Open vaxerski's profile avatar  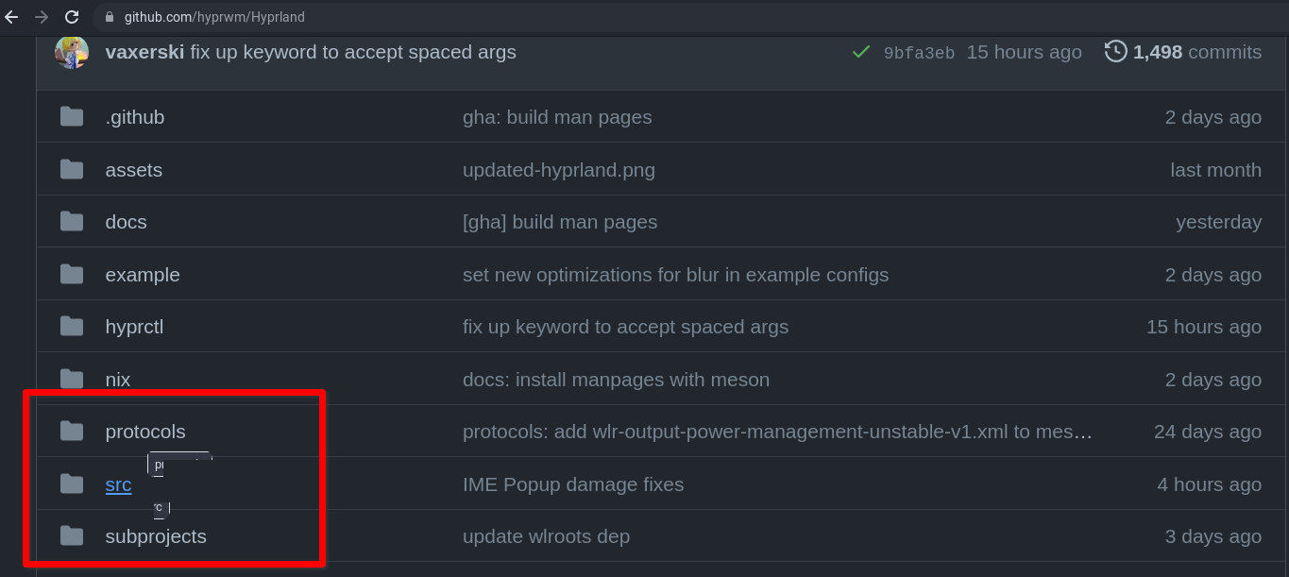(x=71, y=52)
